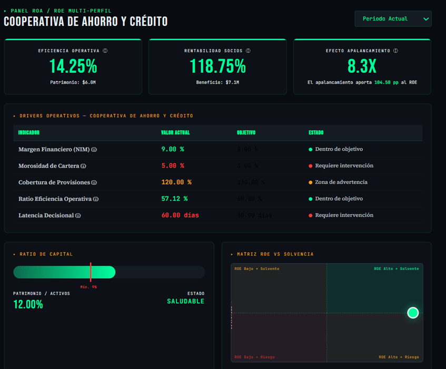This screenshot has width=446, height=369.
Task: Click Requiere intervención in Latencia Decisional row
Action: (344, 215)
